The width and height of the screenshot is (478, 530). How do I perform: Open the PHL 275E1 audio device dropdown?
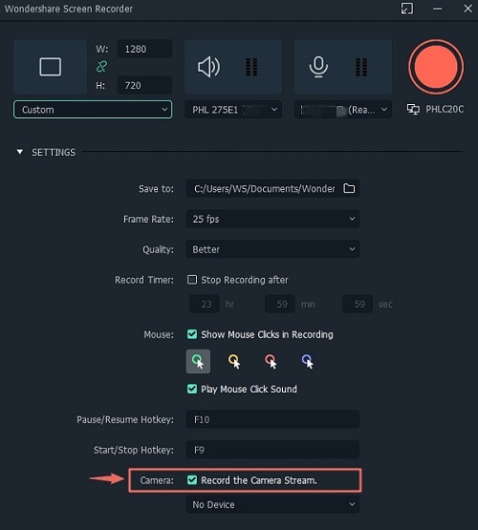click(233, 110)
